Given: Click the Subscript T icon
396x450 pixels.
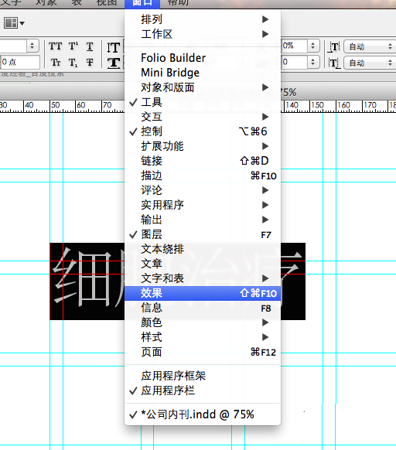Looking at the screenshot, I should point(73,63).
